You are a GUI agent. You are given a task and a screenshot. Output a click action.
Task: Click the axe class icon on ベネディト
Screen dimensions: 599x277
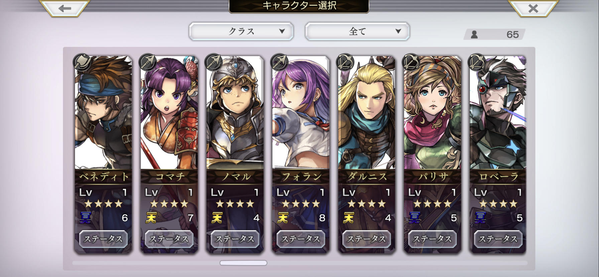[82, 62]
